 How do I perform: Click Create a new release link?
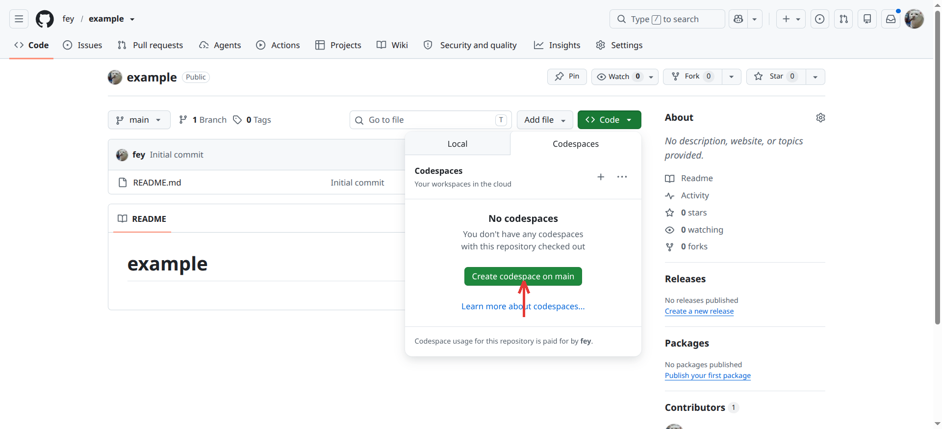[699, 311]
